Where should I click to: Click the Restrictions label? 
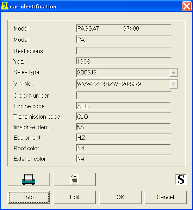click(28, 51)
